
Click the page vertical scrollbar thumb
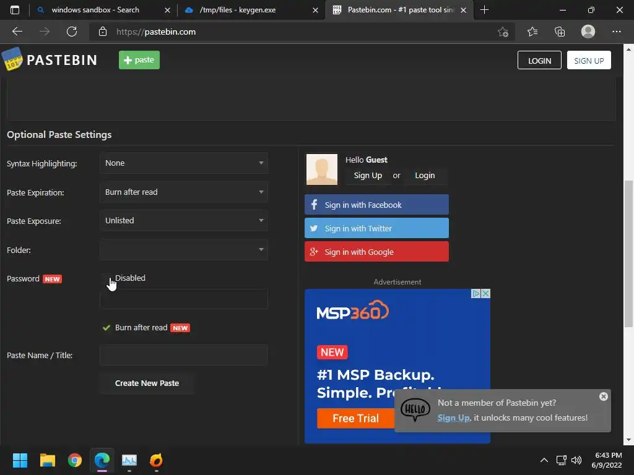(628, 254)
